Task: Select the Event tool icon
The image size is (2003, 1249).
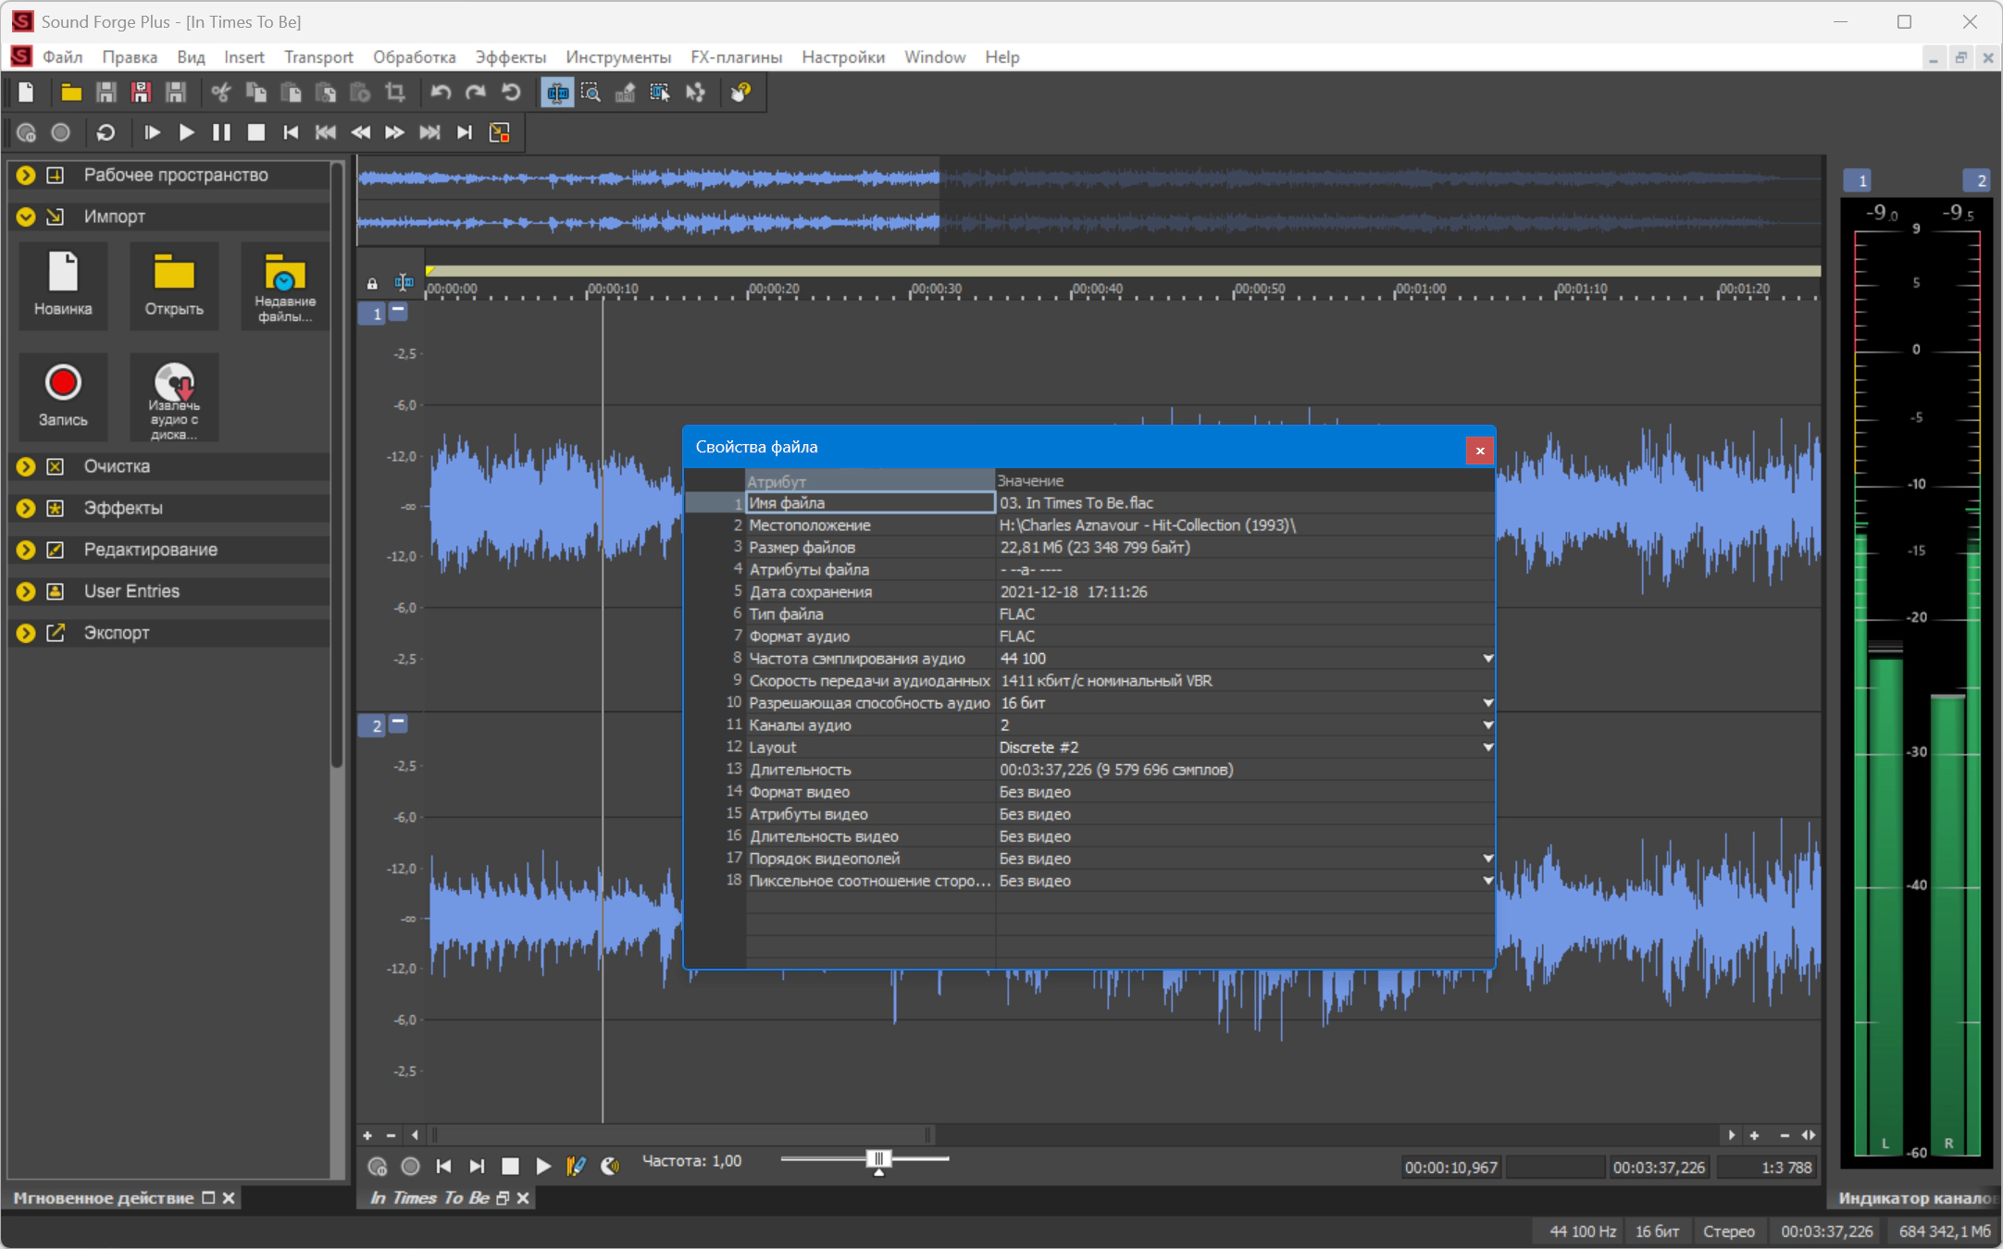Action: (659, 93)
